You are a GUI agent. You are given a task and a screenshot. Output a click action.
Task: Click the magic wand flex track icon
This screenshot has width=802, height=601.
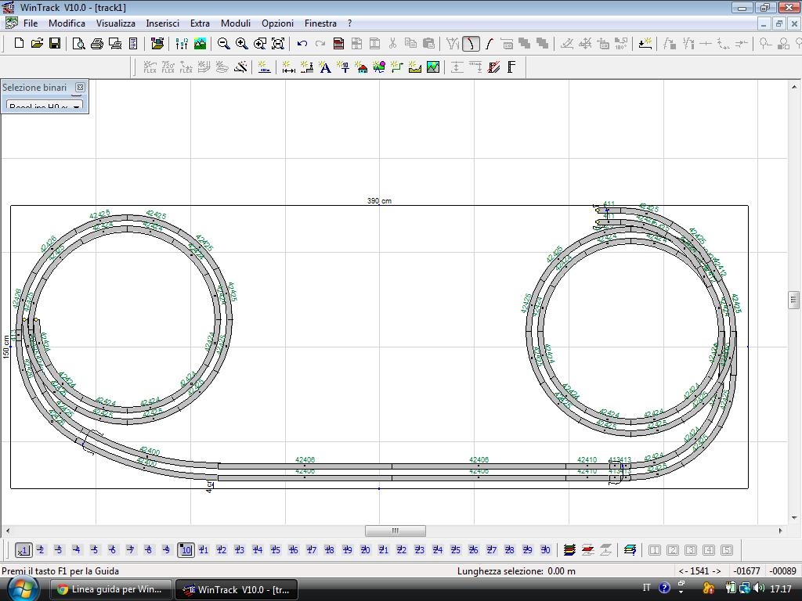241,67
